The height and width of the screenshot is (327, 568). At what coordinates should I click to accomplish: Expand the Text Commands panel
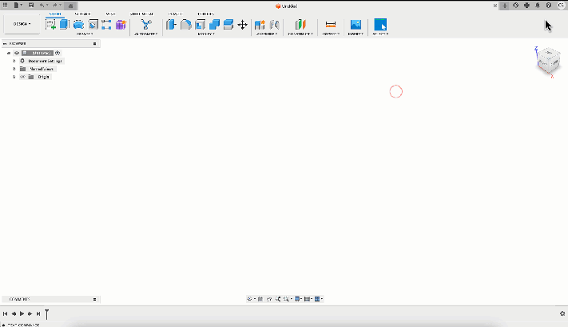point(3,325)
